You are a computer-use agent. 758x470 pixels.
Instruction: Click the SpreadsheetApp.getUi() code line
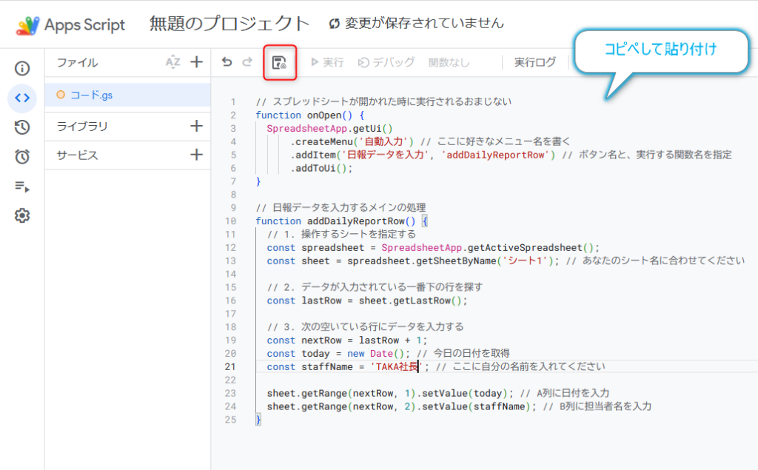(329, 129)
